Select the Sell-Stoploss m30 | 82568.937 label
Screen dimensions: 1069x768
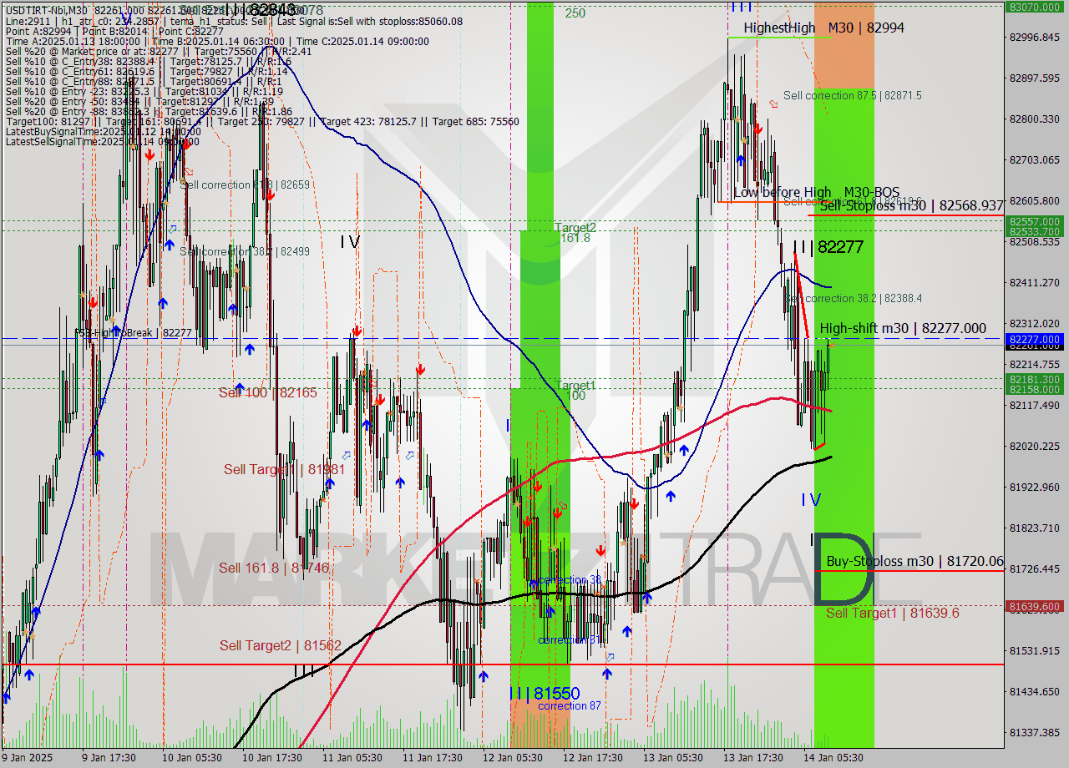coord(911,205)
